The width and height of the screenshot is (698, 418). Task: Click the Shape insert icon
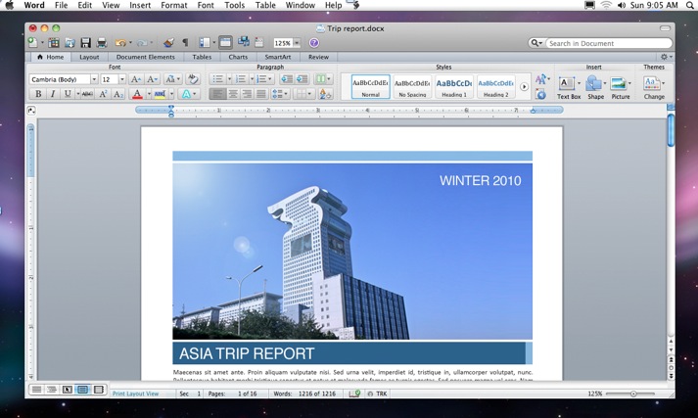click(x=594, y=85)
